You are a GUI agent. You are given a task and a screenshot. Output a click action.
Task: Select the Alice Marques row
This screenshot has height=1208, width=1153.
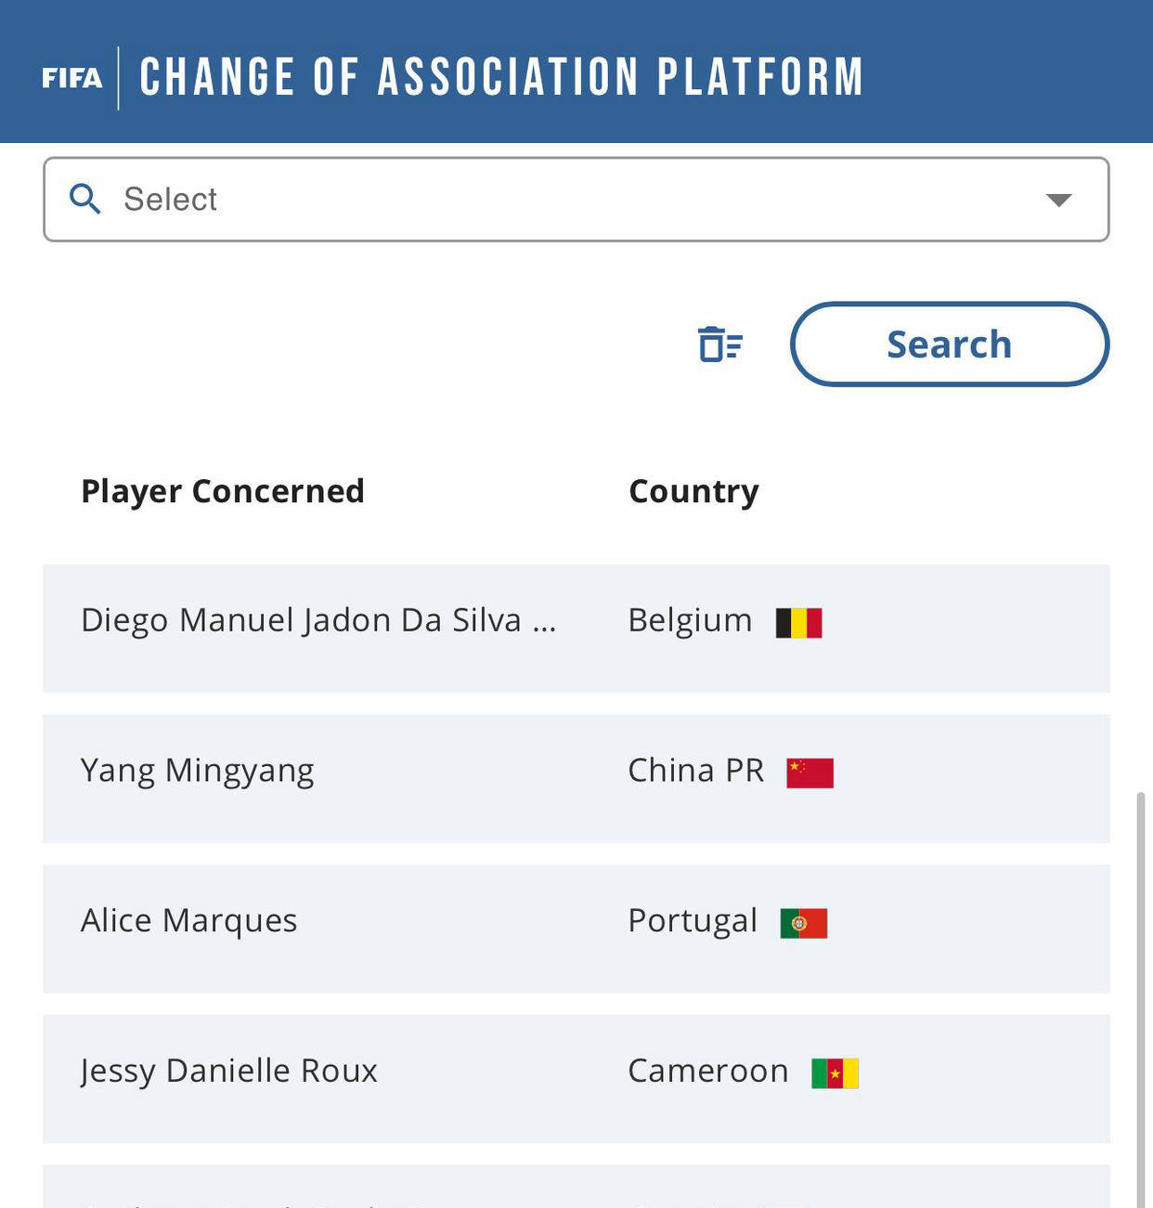pyautogui.click(x=576, y=929)
